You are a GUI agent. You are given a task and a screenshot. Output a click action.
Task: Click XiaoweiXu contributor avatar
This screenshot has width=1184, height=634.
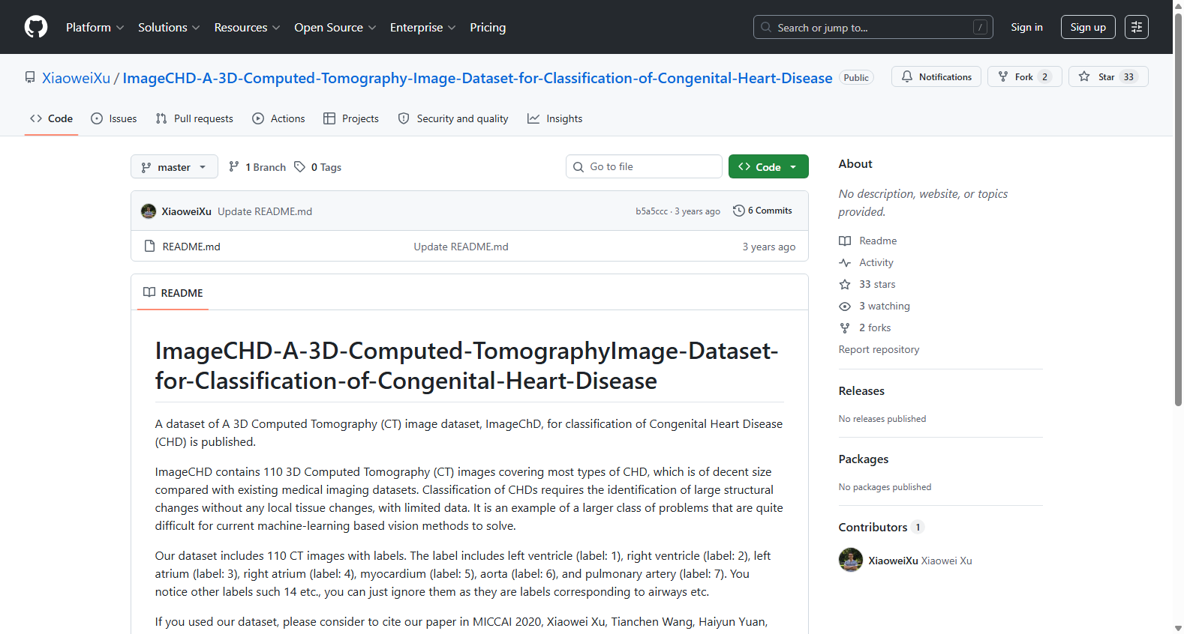851,560
